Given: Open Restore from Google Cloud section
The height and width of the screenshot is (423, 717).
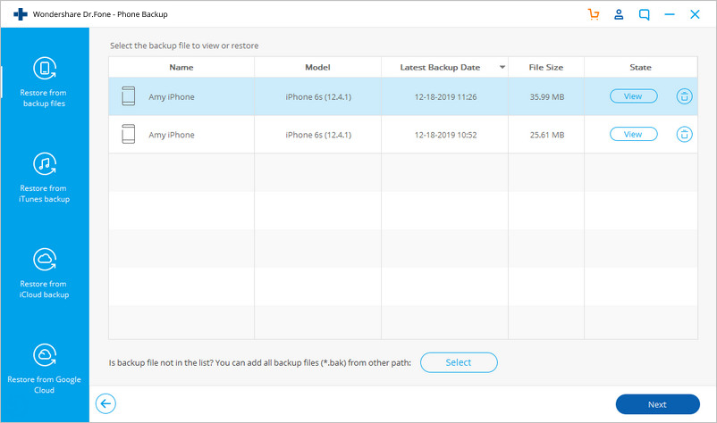Looking at the screenshot, I should 45,369.
